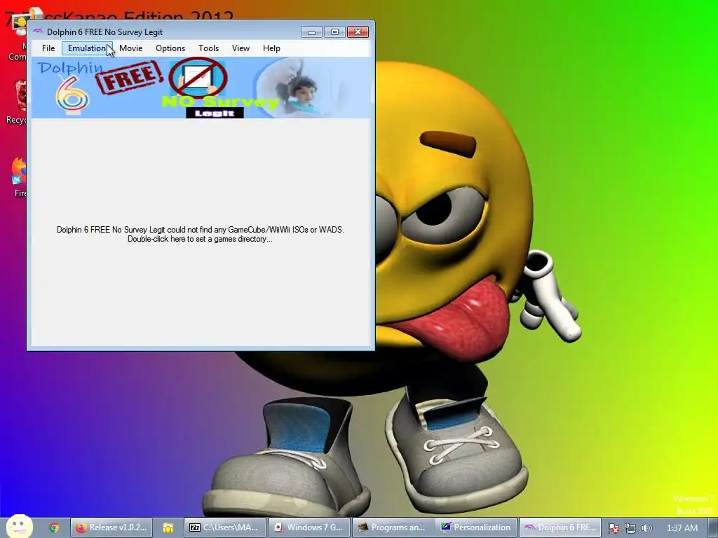Click the set games directory message
Screen dimensions: 718x538
point(200,234)
